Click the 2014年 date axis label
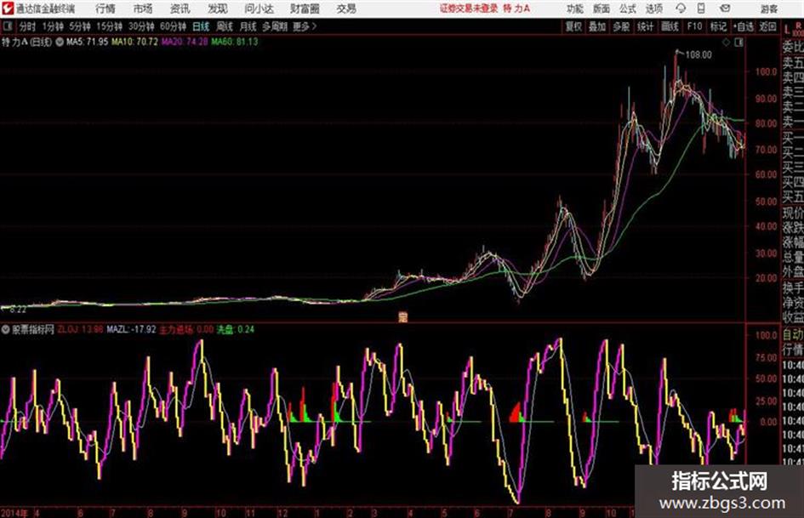 pos(14,512)
